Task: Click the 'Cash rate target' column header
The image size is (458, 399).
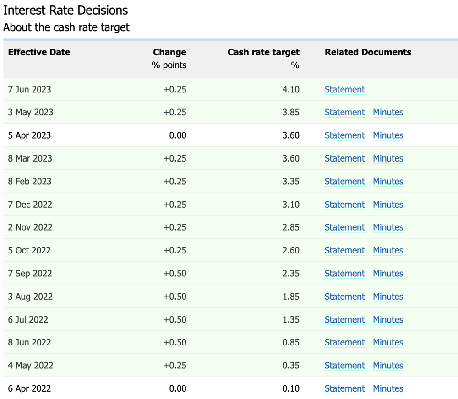Action: tap(263, 52)
